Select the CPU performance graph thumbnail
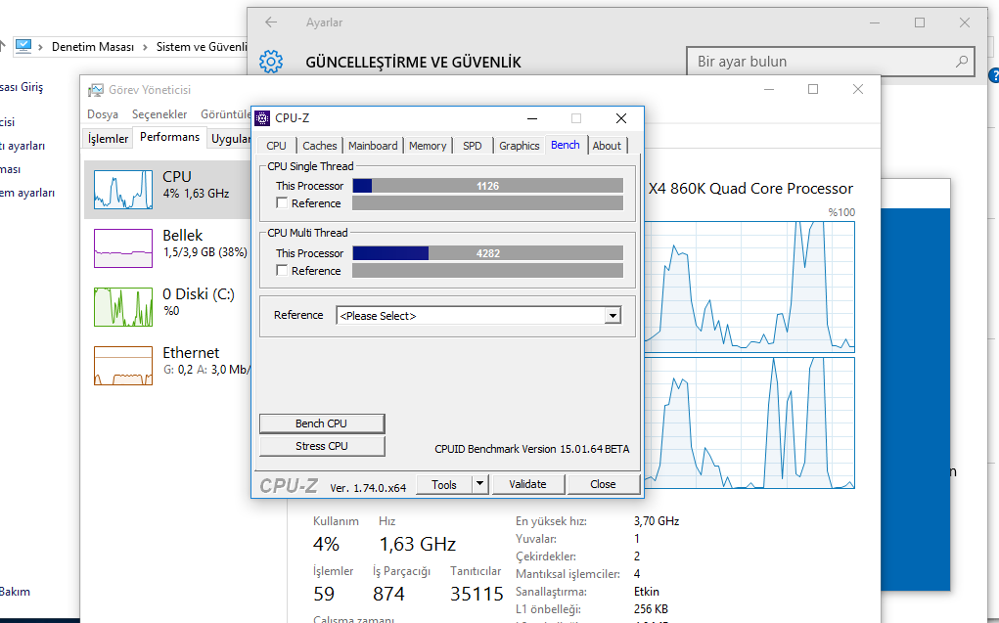This screenshot has height=623, width=999. pos(123,189)
